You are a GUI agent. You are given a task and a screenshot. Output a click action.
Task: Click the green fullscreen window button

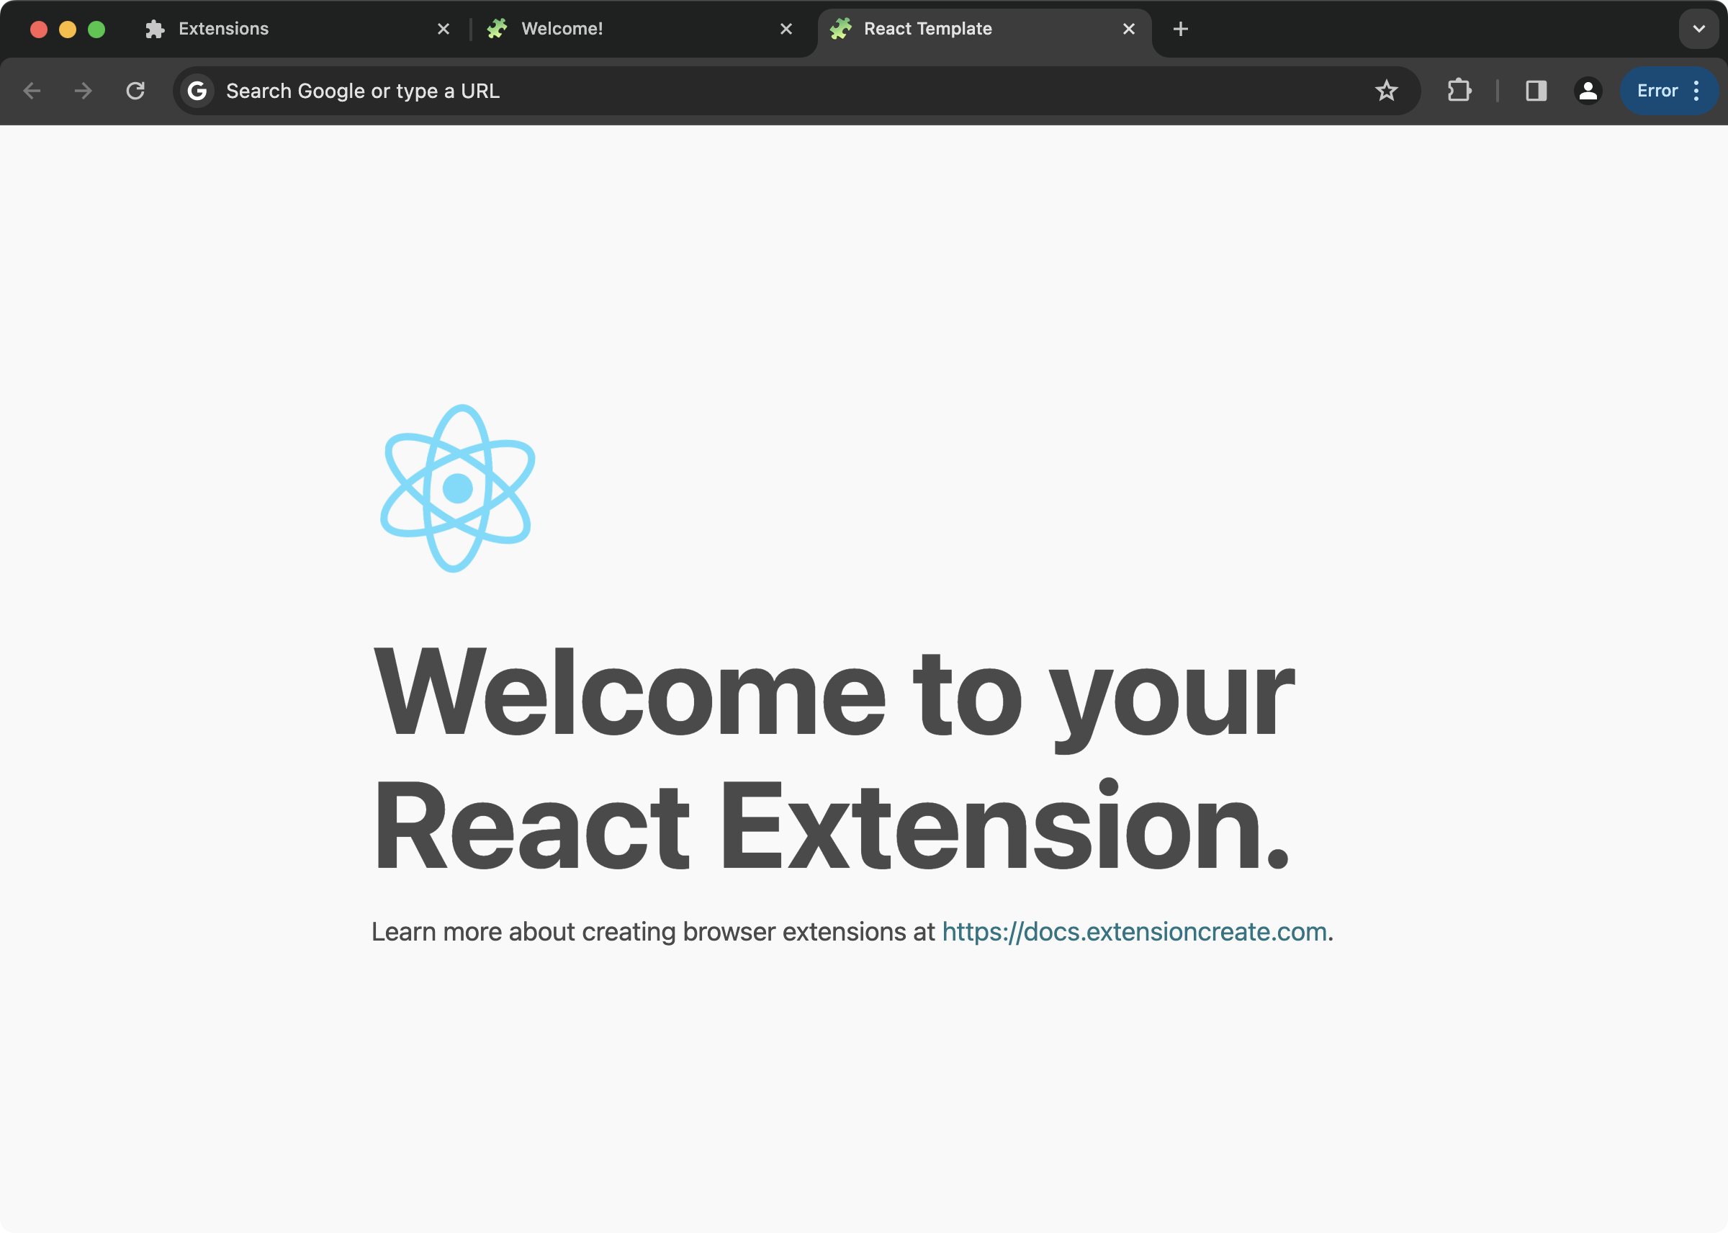point(96,29)
